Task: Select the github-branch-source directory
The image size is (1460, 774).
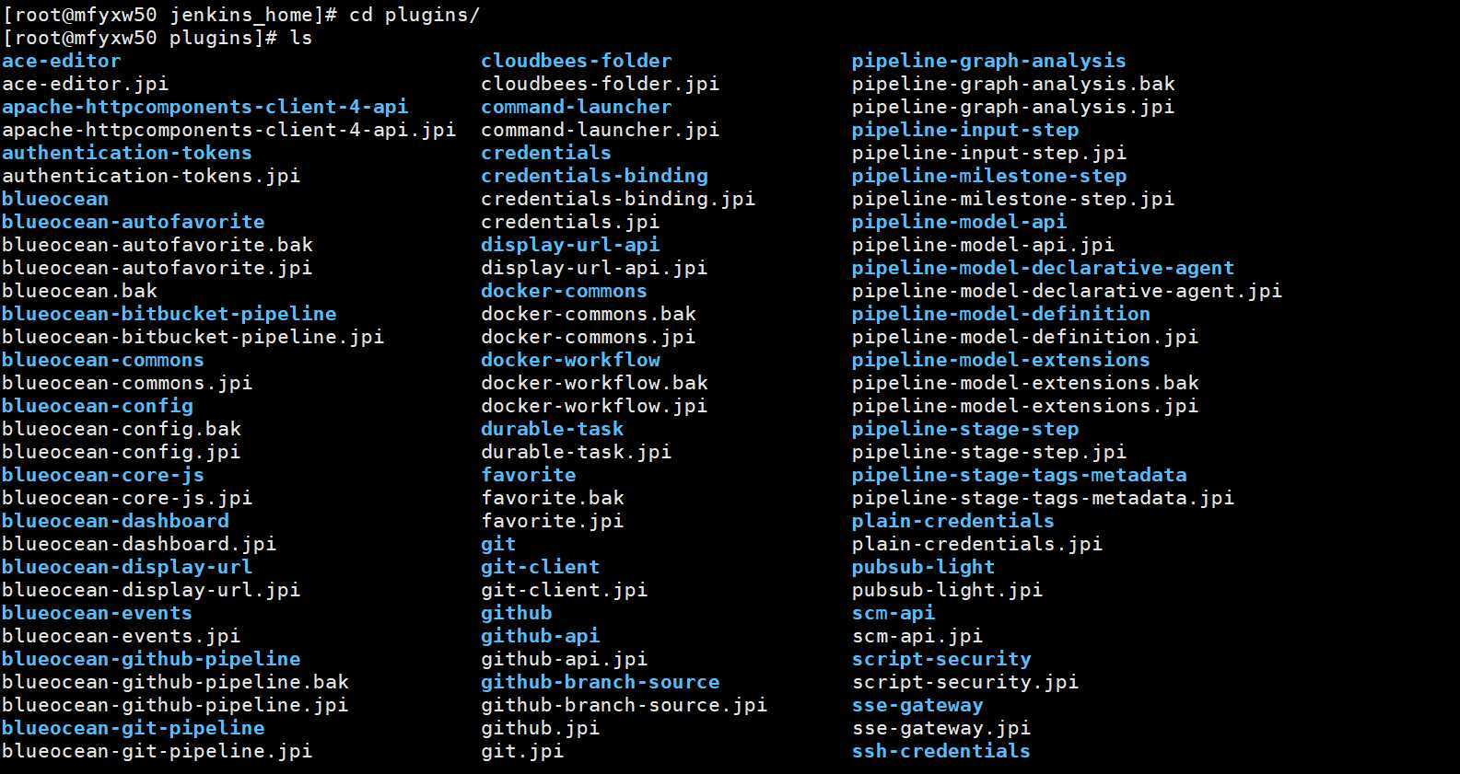Action: coord(601,682)
